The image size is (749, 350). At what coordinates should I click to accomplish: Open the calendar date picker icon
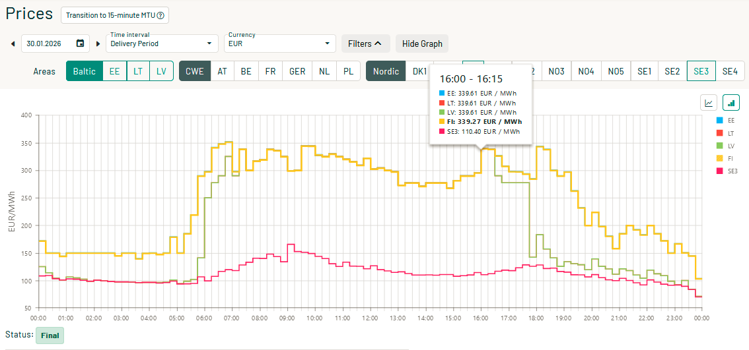click(x=81, y=44)
